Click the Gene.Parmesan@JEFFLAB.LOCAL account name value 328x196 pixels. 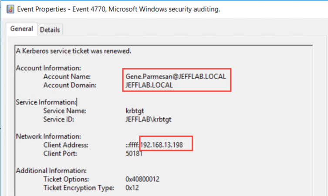point(176,76)
